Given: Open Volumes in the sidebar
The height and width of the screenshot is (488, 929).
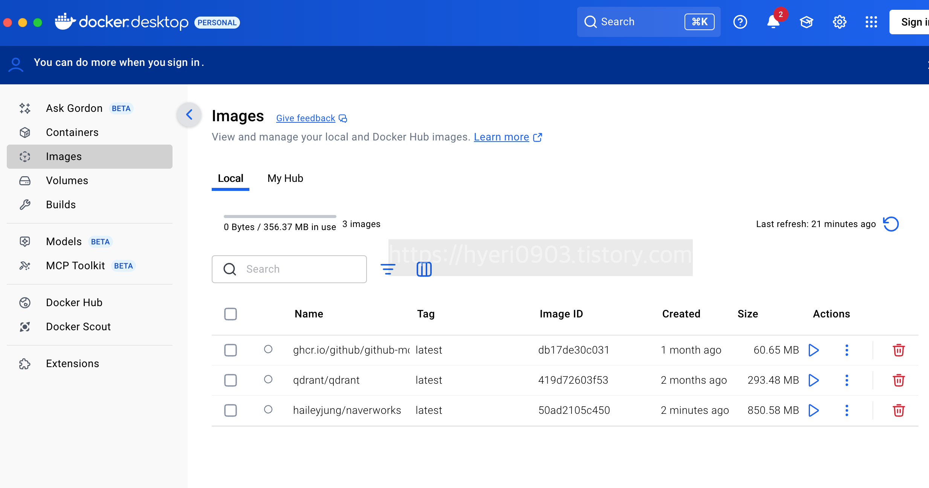Looking at the screenshot, I should pos(67,181).
